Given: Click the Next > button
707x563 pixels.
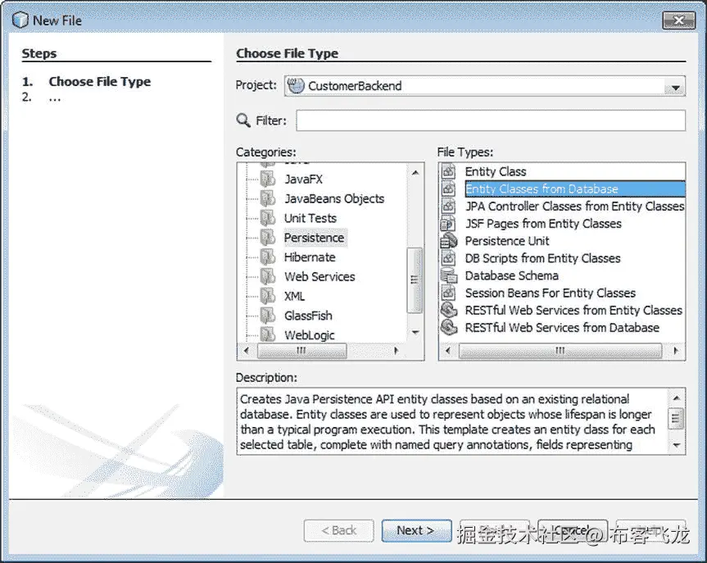Looking at the screenshot, I should pos(416,530).
